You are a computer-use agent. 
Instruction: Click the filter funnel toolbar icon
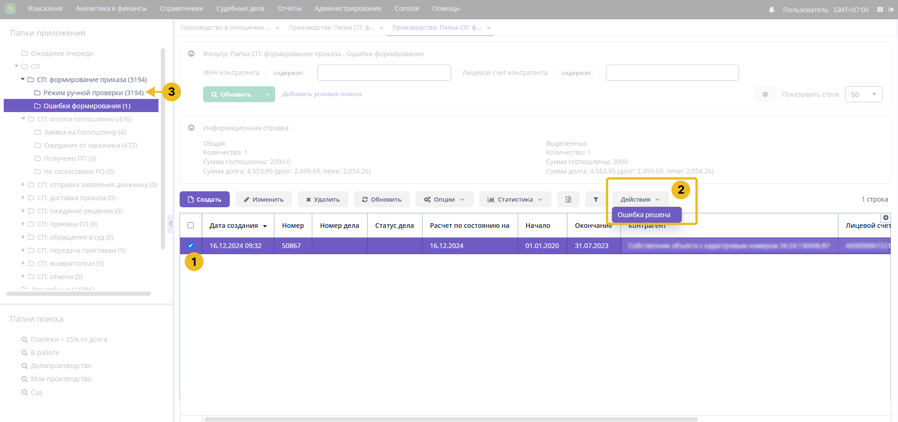click(x=596, y=199)
